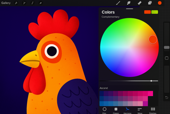The width and height of the screenshot is (170, 114).
Task: Pick the blue swatch starting bottom palette row
Action: pos(102,103)
